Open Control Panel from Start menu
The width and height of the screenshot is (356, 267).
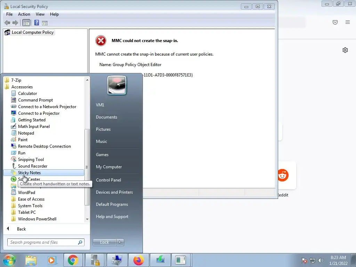pyautogui.click(x=108, y=180)
